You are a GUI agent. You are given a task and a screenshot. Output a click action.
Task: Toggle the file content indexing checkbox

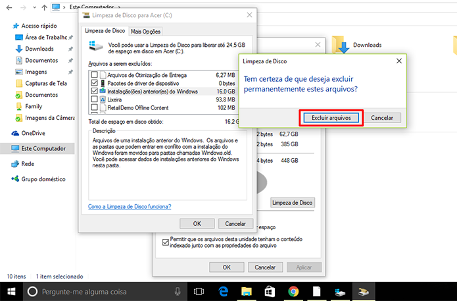pyautogui.click(x=166, y=242)
